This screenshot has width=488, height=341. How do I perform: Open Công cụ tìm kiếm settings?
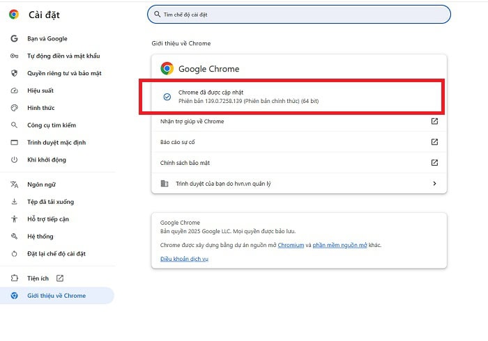[52, 125]
